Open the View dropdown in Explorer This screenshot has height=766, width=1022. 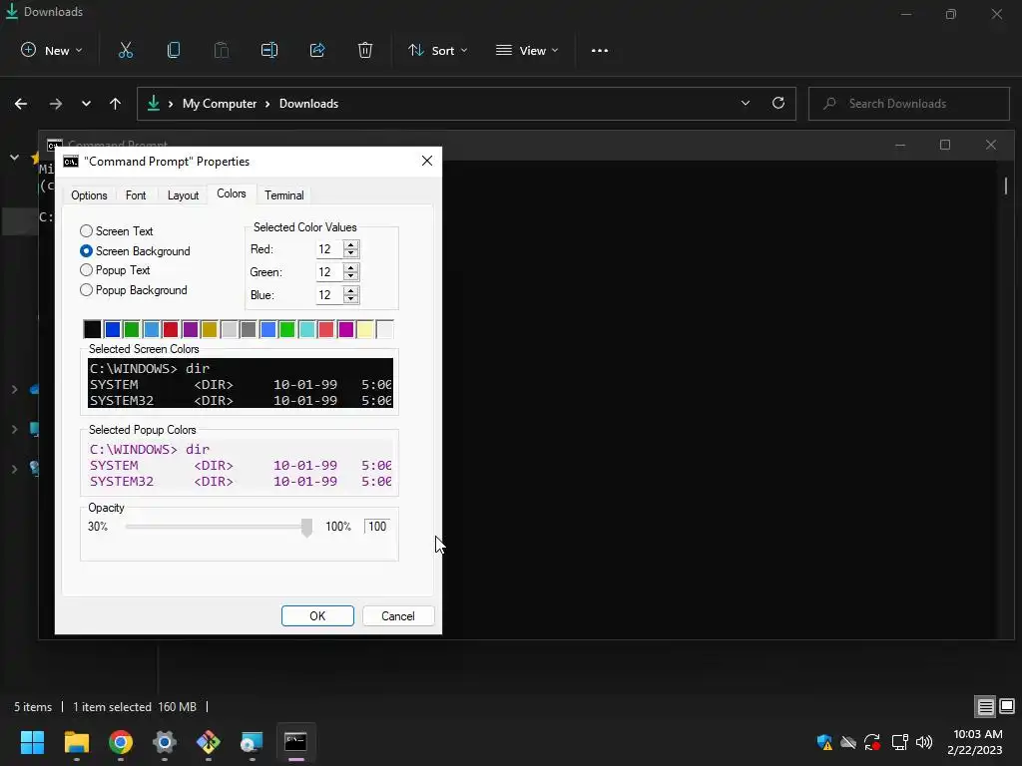point(527,50)
